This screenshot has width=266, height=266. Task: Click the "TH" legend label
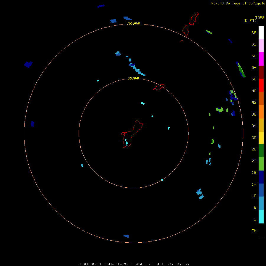(x=254, y=231)
